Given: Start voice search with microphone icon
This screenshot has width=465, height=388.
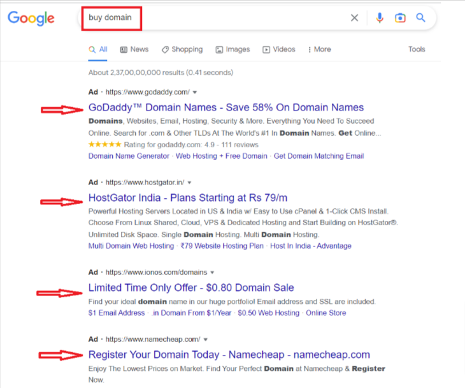Looking at the screenshot, I should point(380,18).
